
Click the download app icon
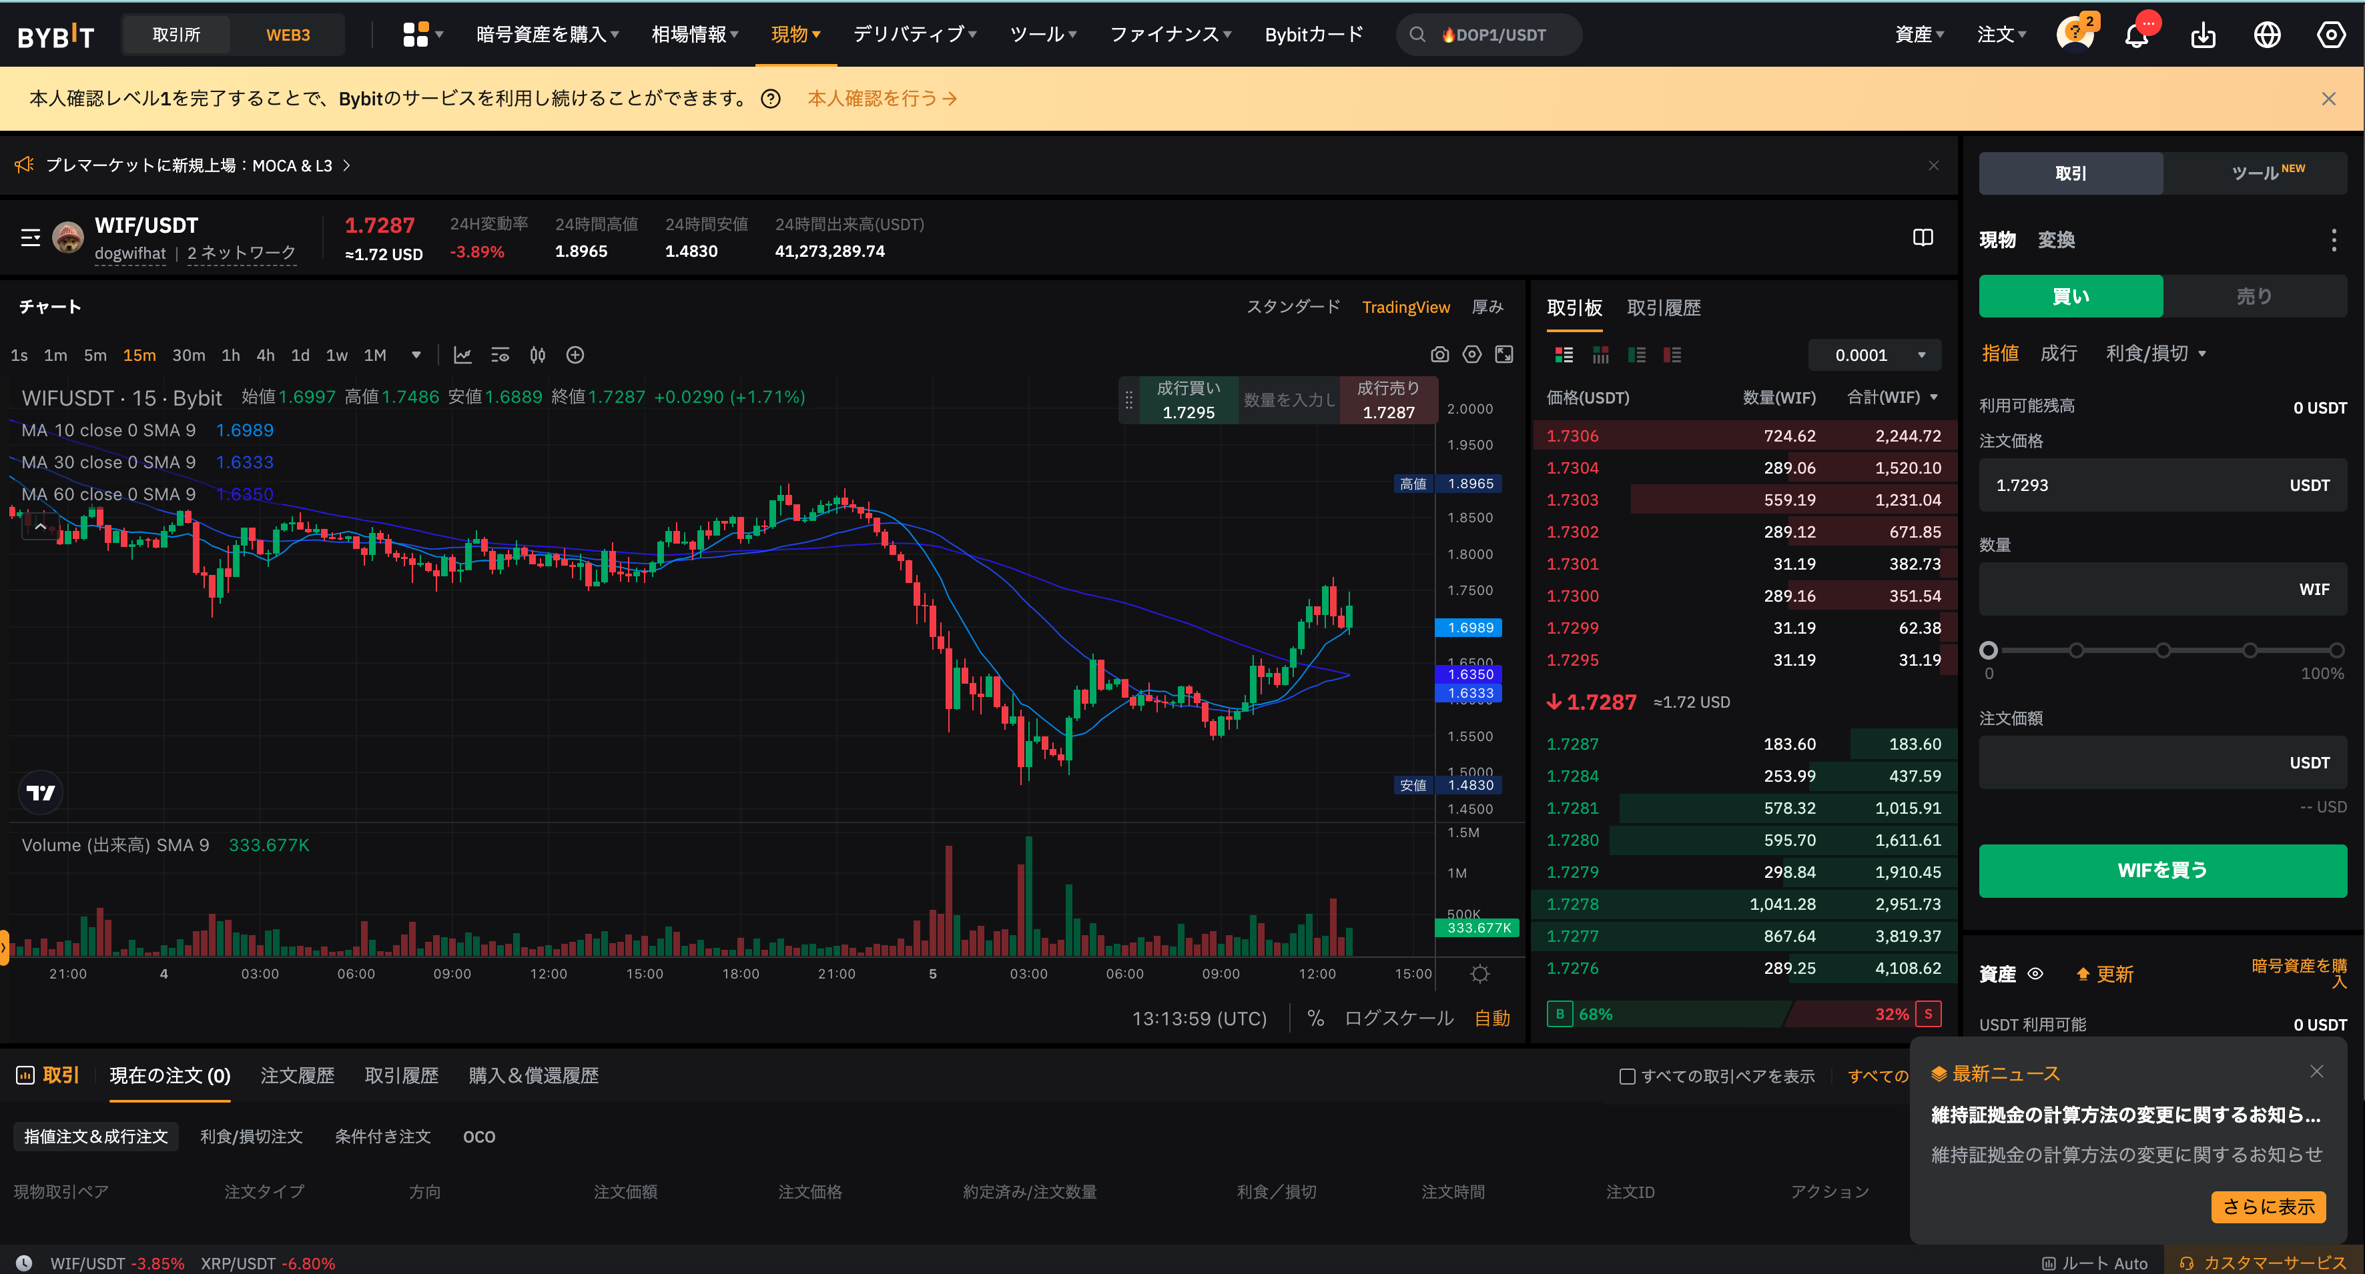tap(2202, 36)
